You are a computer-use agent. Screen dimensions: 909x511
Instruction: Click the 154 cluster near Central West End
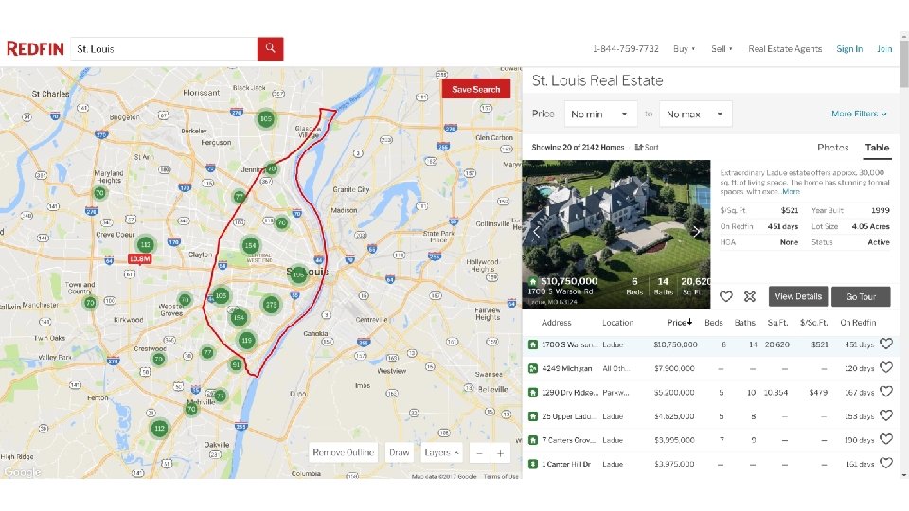(x=250, y=245)
